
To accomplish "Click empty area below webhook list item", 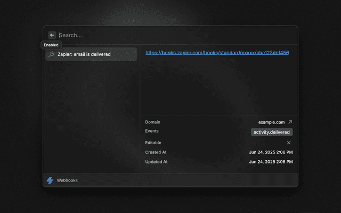I will [x=91, y=117].
